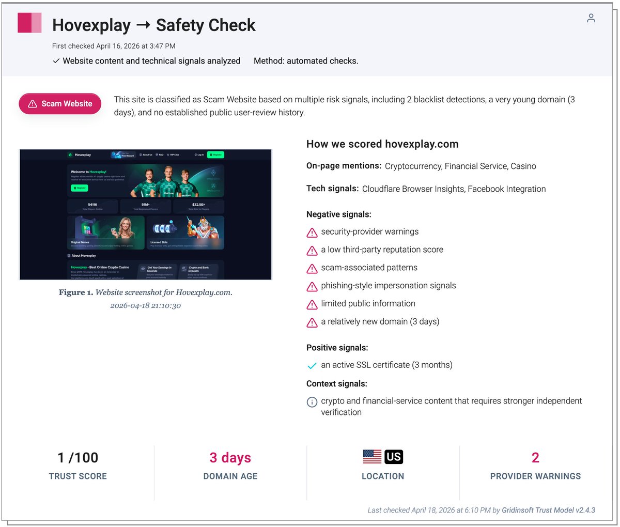Viewport: 620px width, 527px height.
Task: Click 'Method: automated checks.' text
Action: [306, 61]
